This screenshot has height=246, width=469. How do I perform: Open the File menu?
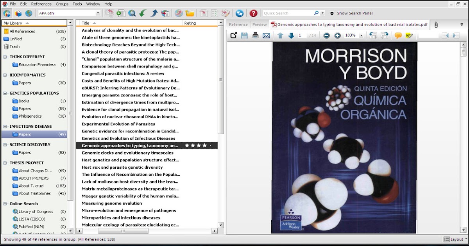13,4
